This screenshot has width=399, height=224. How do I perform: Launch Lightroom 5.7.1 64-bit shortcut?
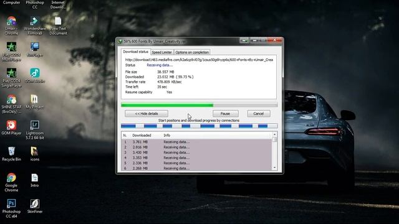coord(35,130)
